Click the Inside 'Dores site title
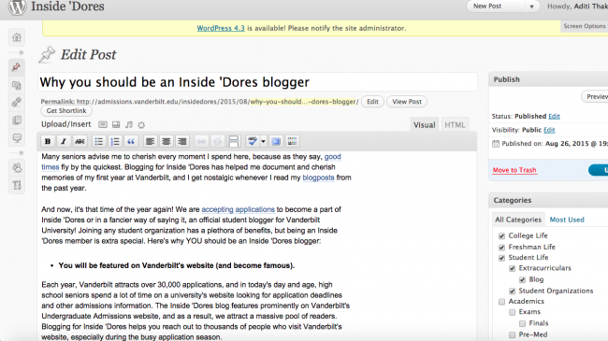This screenshot has height=341, width=608. click(67, 7)
